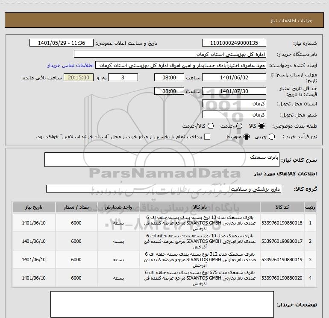This screenshot has width=329, height=318.
Task: Select product code 5339760190880018
Action: (282, 223)
